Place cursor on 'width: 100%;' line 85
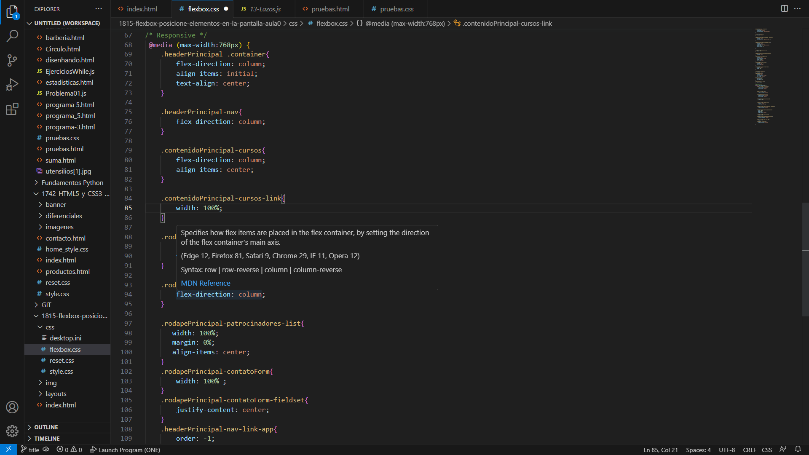 (199, 208)
